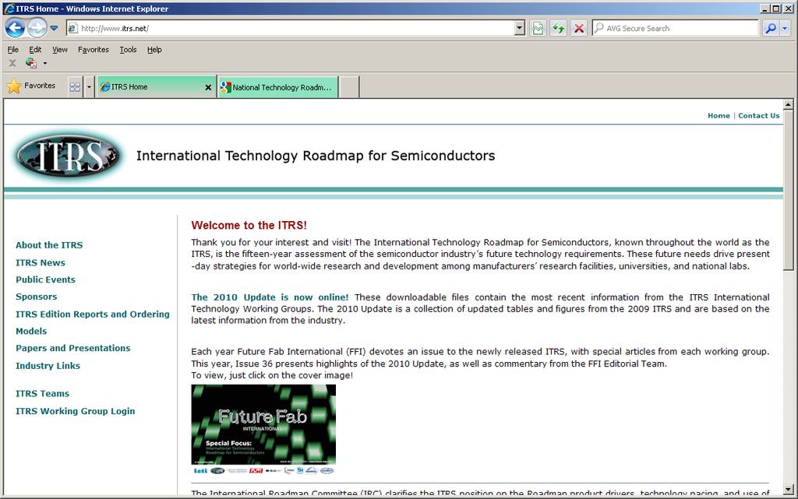The height and width of the screenshot is (499, 798).
Task: Open a new blank tab
Action: tap(349, 87)
